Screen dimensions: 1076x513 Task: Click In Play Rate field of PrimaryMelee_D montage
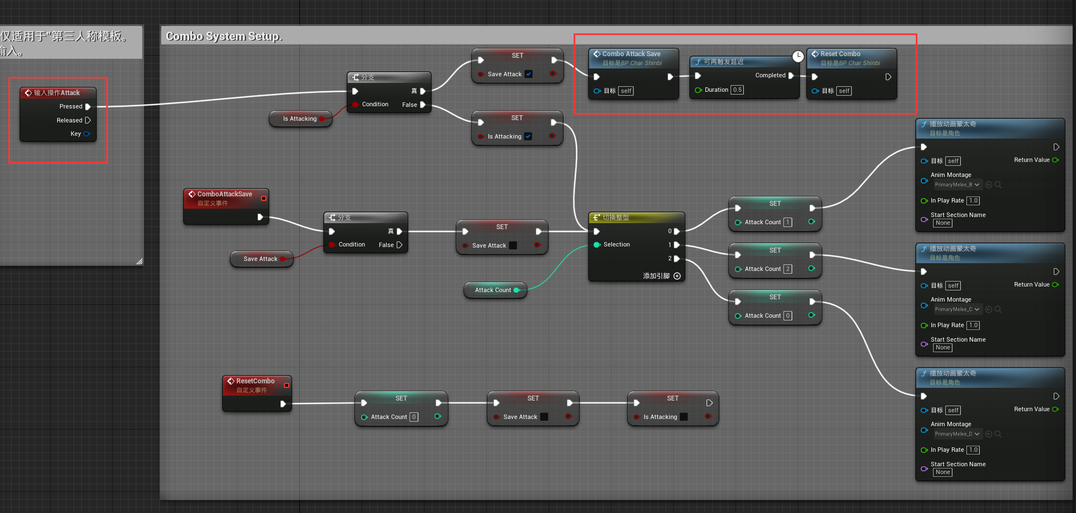973,450
